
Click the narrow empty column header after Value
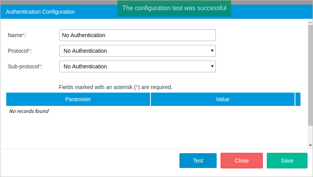298,99
